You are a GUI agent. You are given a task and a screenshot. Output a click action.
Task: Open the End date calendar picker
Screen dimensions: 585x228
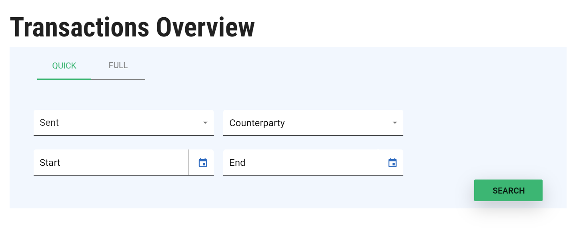[393, 163]
